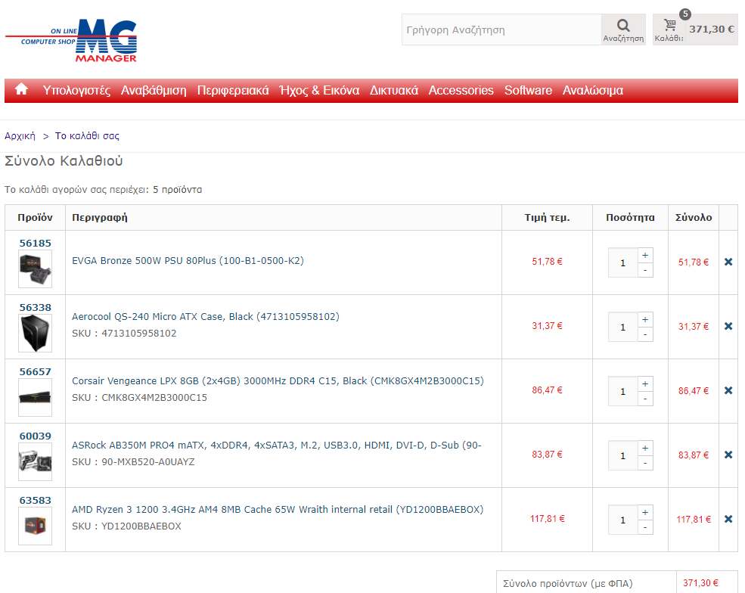Image resolution: width=745 pixels, height=593 pixels.
Task: Click quantity field for AMD Ryzen 3 1200
Action: tap(623, 520)
